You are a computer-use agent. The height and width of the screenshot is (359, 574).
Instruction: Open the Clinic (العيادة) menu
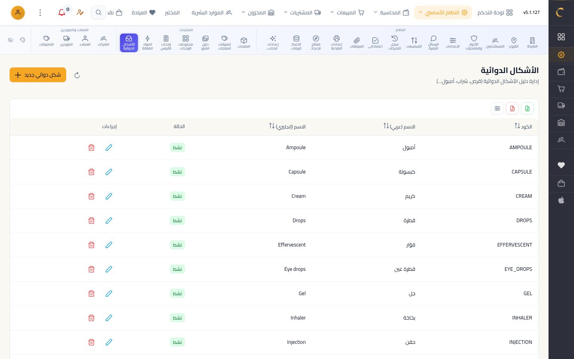click(x=143, y=13)
